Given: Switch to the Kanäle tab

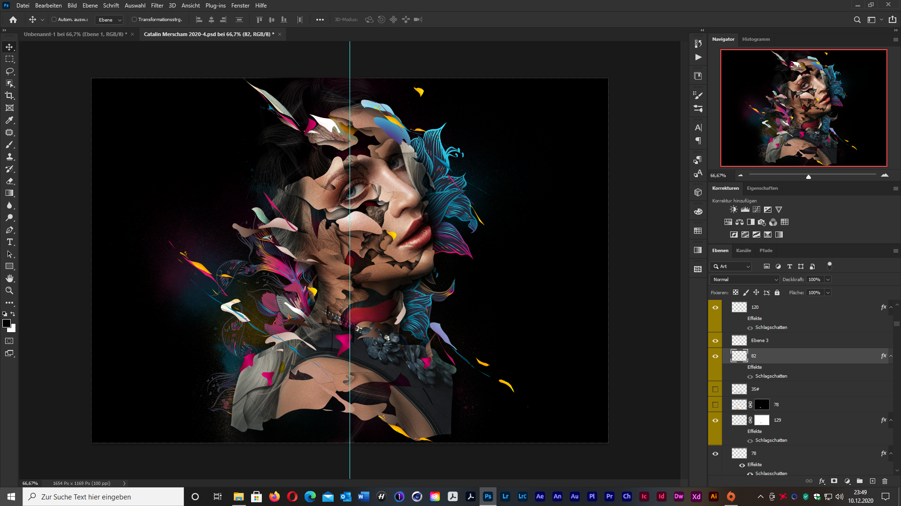Looking at the screenshot, I should click(x=743, y=251).
